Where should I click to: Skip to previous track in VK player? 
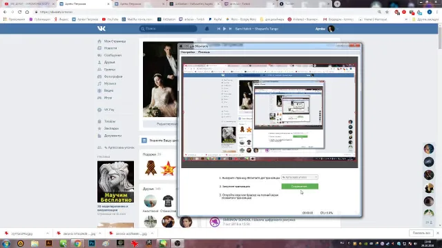pyautogui.click(x=218, y=29)
